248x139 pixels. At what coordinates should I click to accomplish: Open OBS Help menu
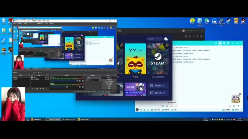51,23
